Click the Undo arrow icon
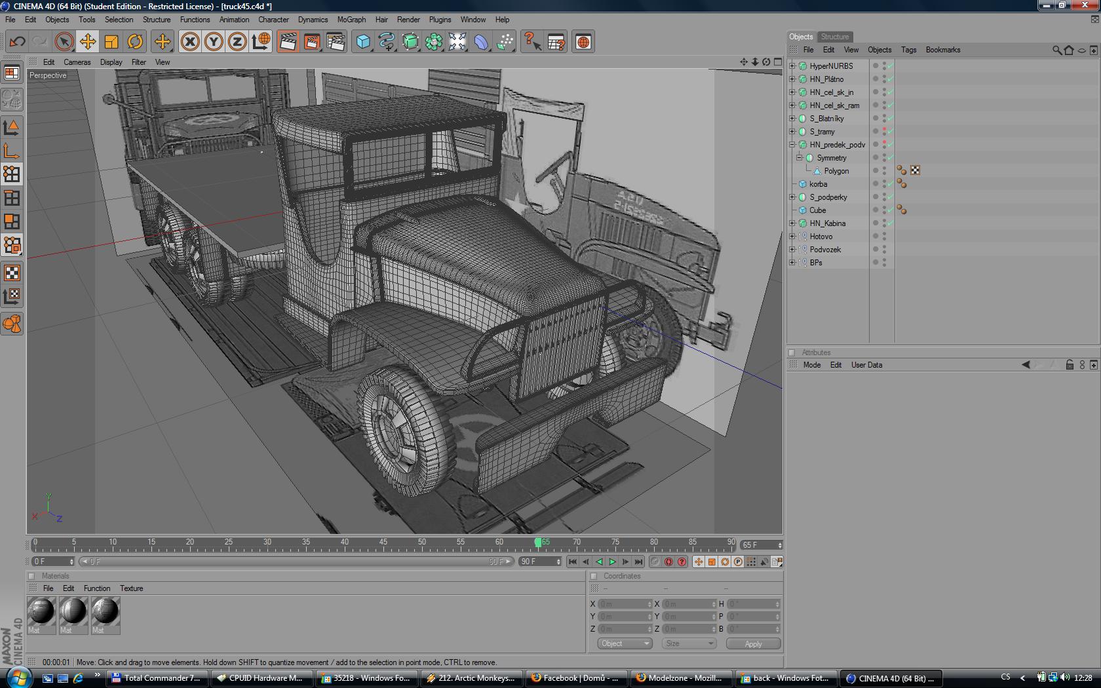1101x688 pixels. point(17,42)
